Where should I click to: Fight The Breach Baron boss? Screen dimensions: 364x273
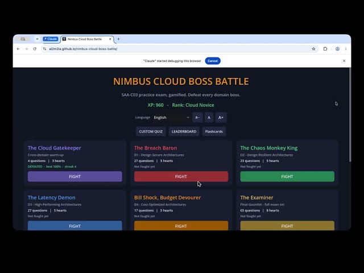(x=181, y=176)
